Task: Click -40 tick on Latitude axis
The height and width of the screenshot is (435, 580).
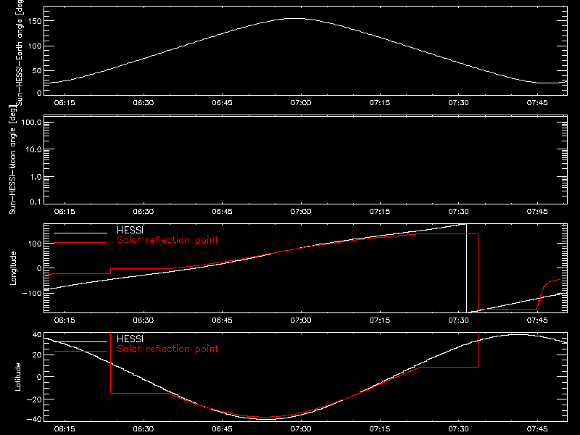Action: point(34,420)
